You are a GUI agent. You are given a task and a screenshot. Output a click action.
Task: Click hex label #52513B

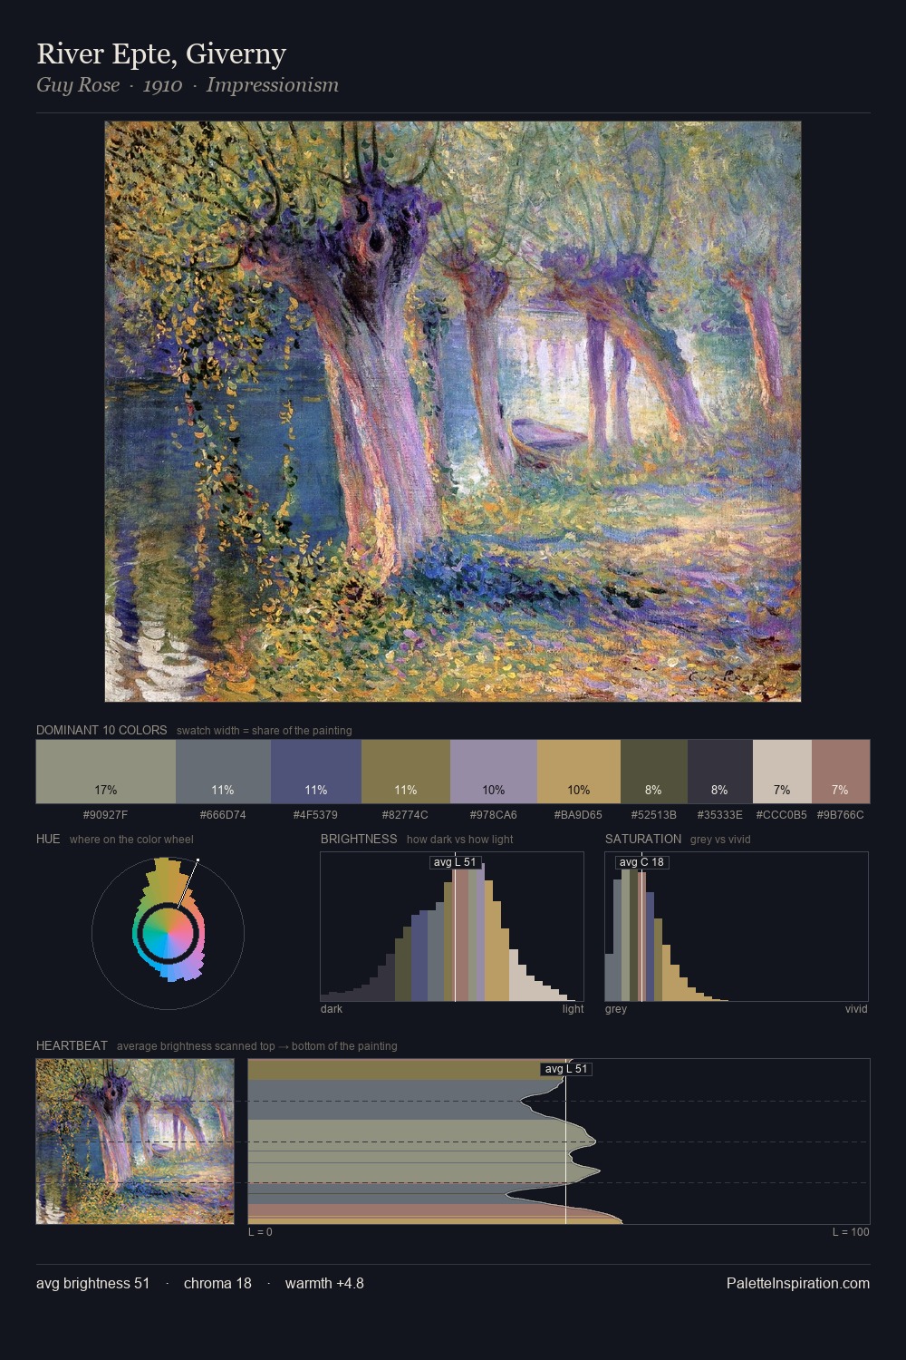pyautogui.click(x=654, y=815)
